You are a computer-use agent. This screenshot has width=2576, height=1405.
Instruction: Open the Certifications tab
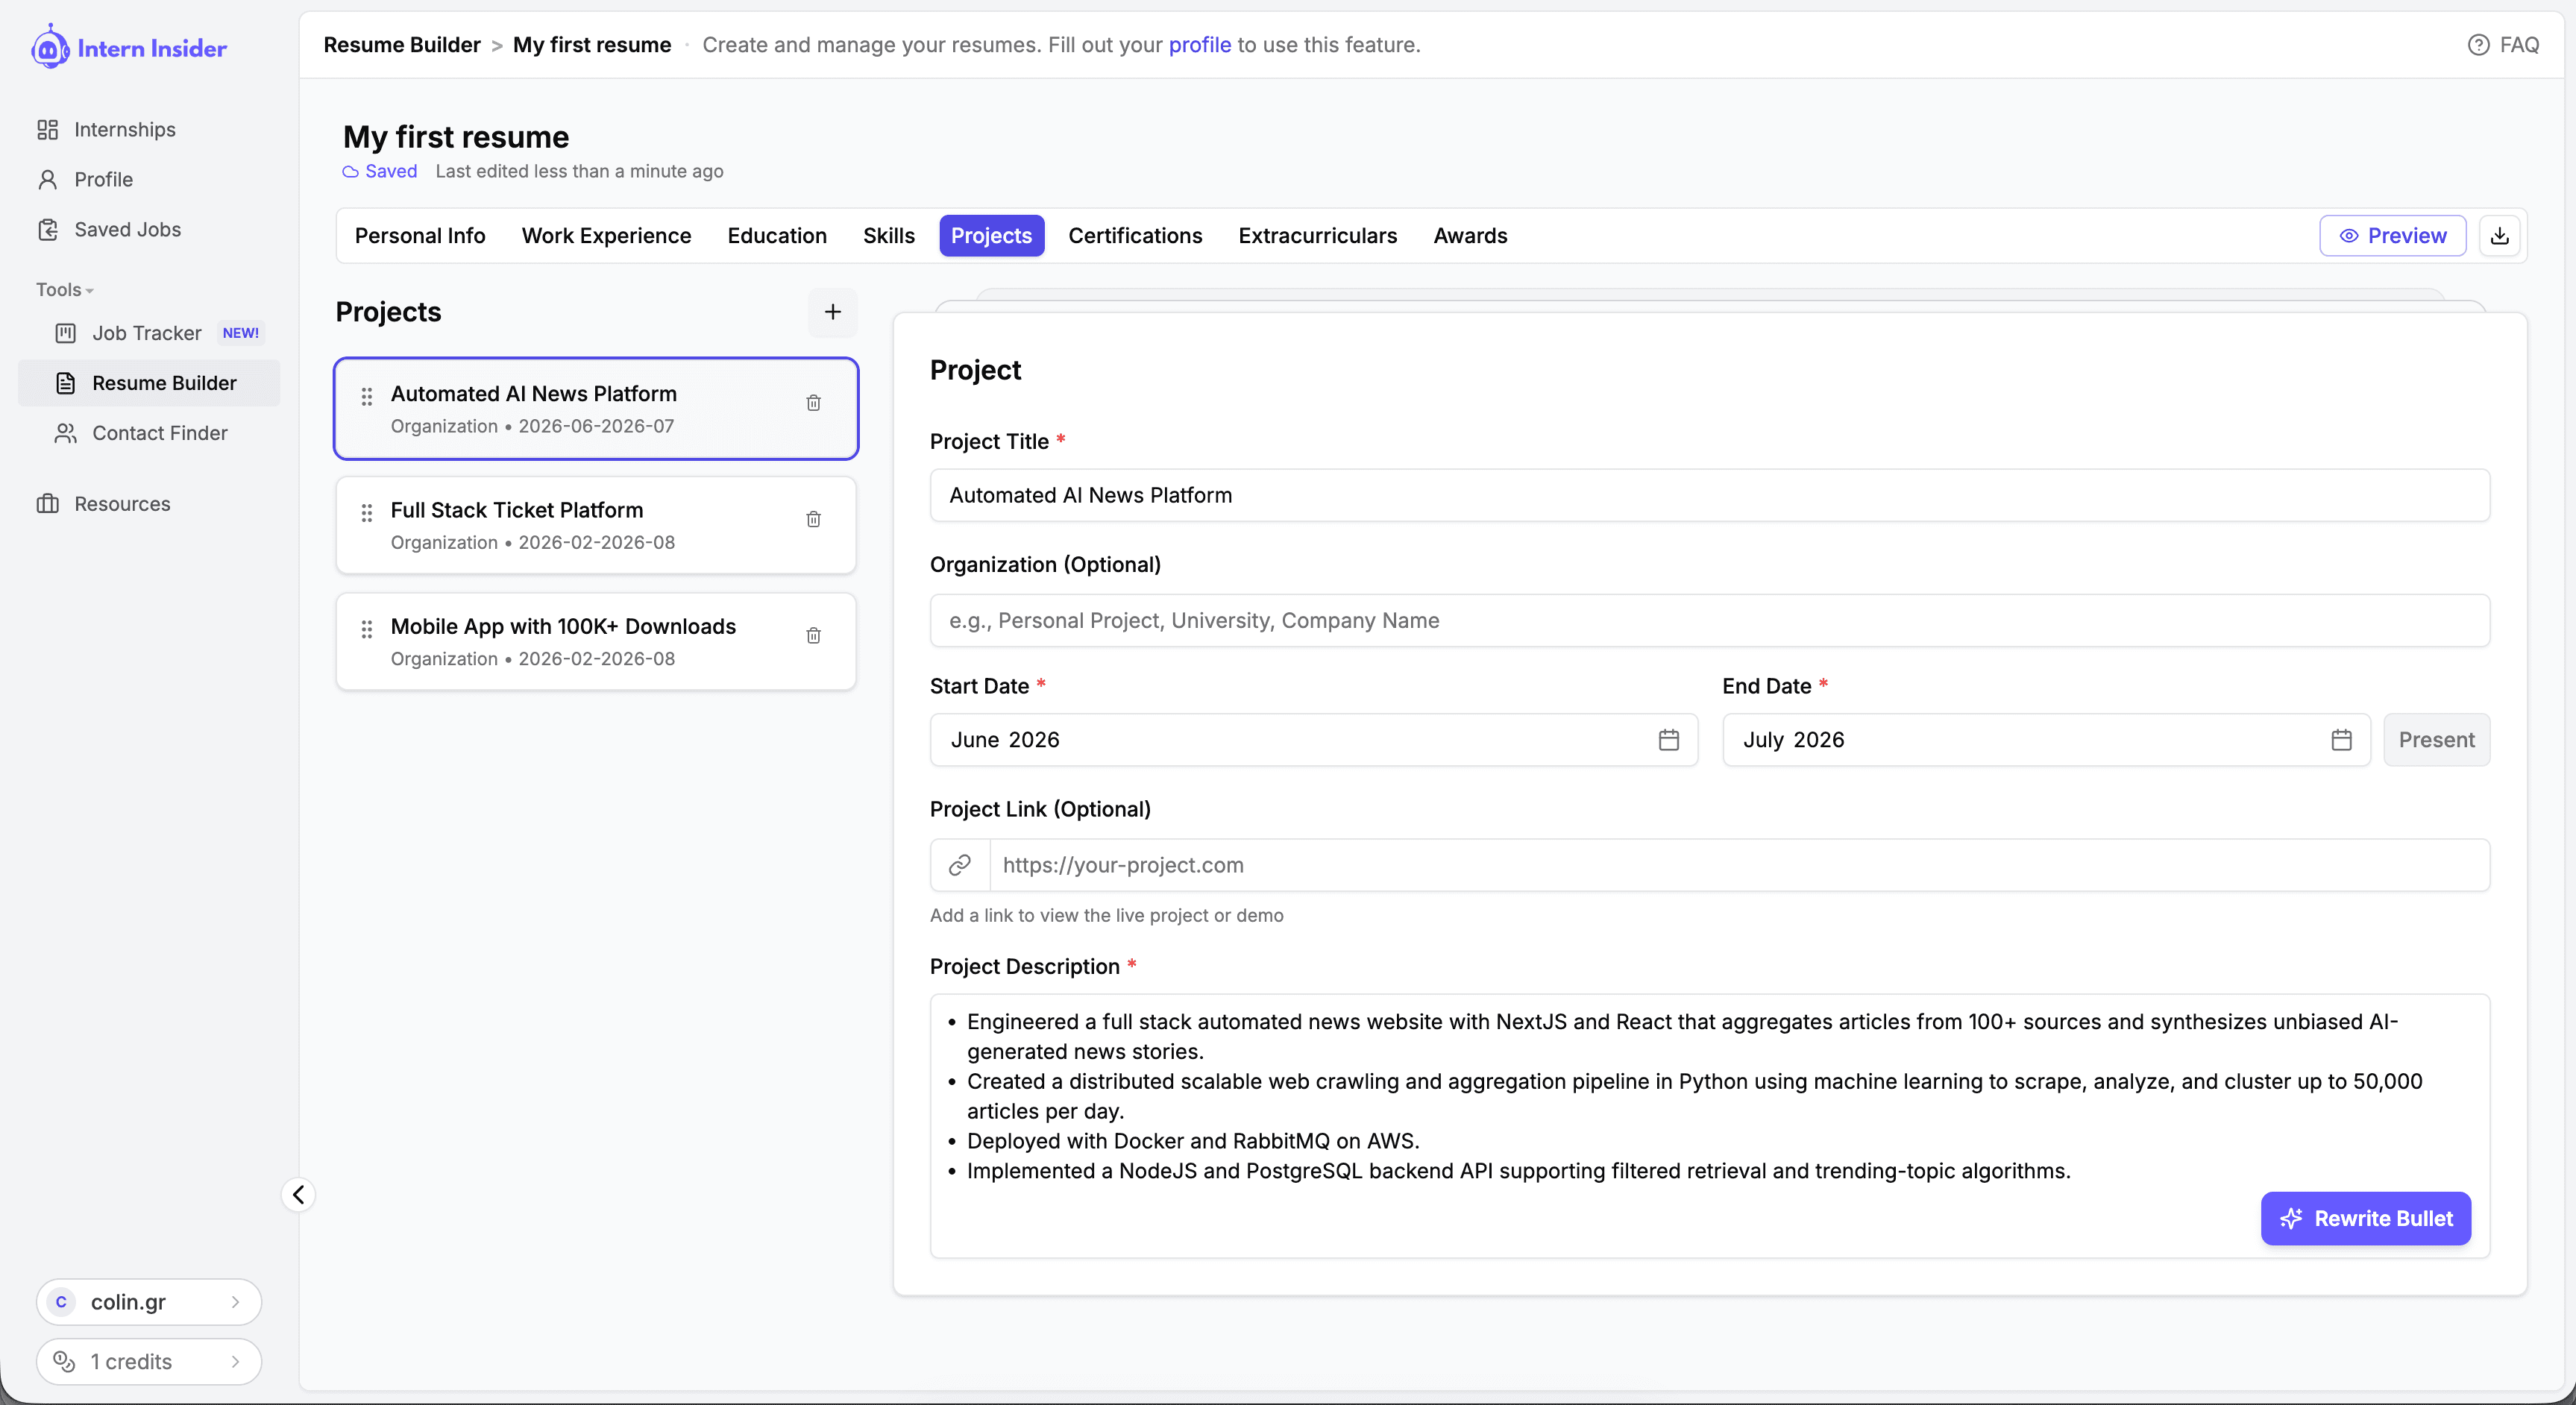pos(1135,236)
